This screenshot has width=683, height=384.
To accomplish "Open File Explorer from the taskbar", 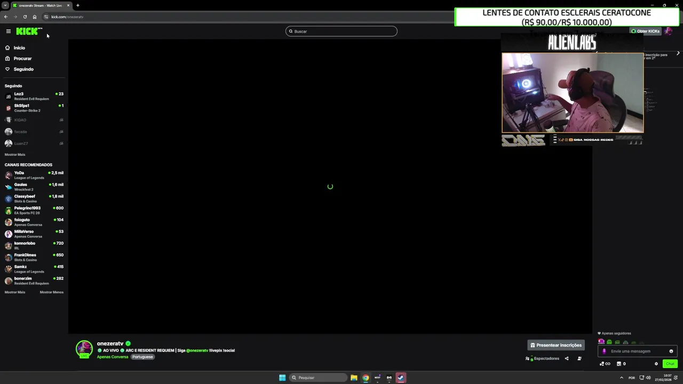I will [x=354, y=378].
